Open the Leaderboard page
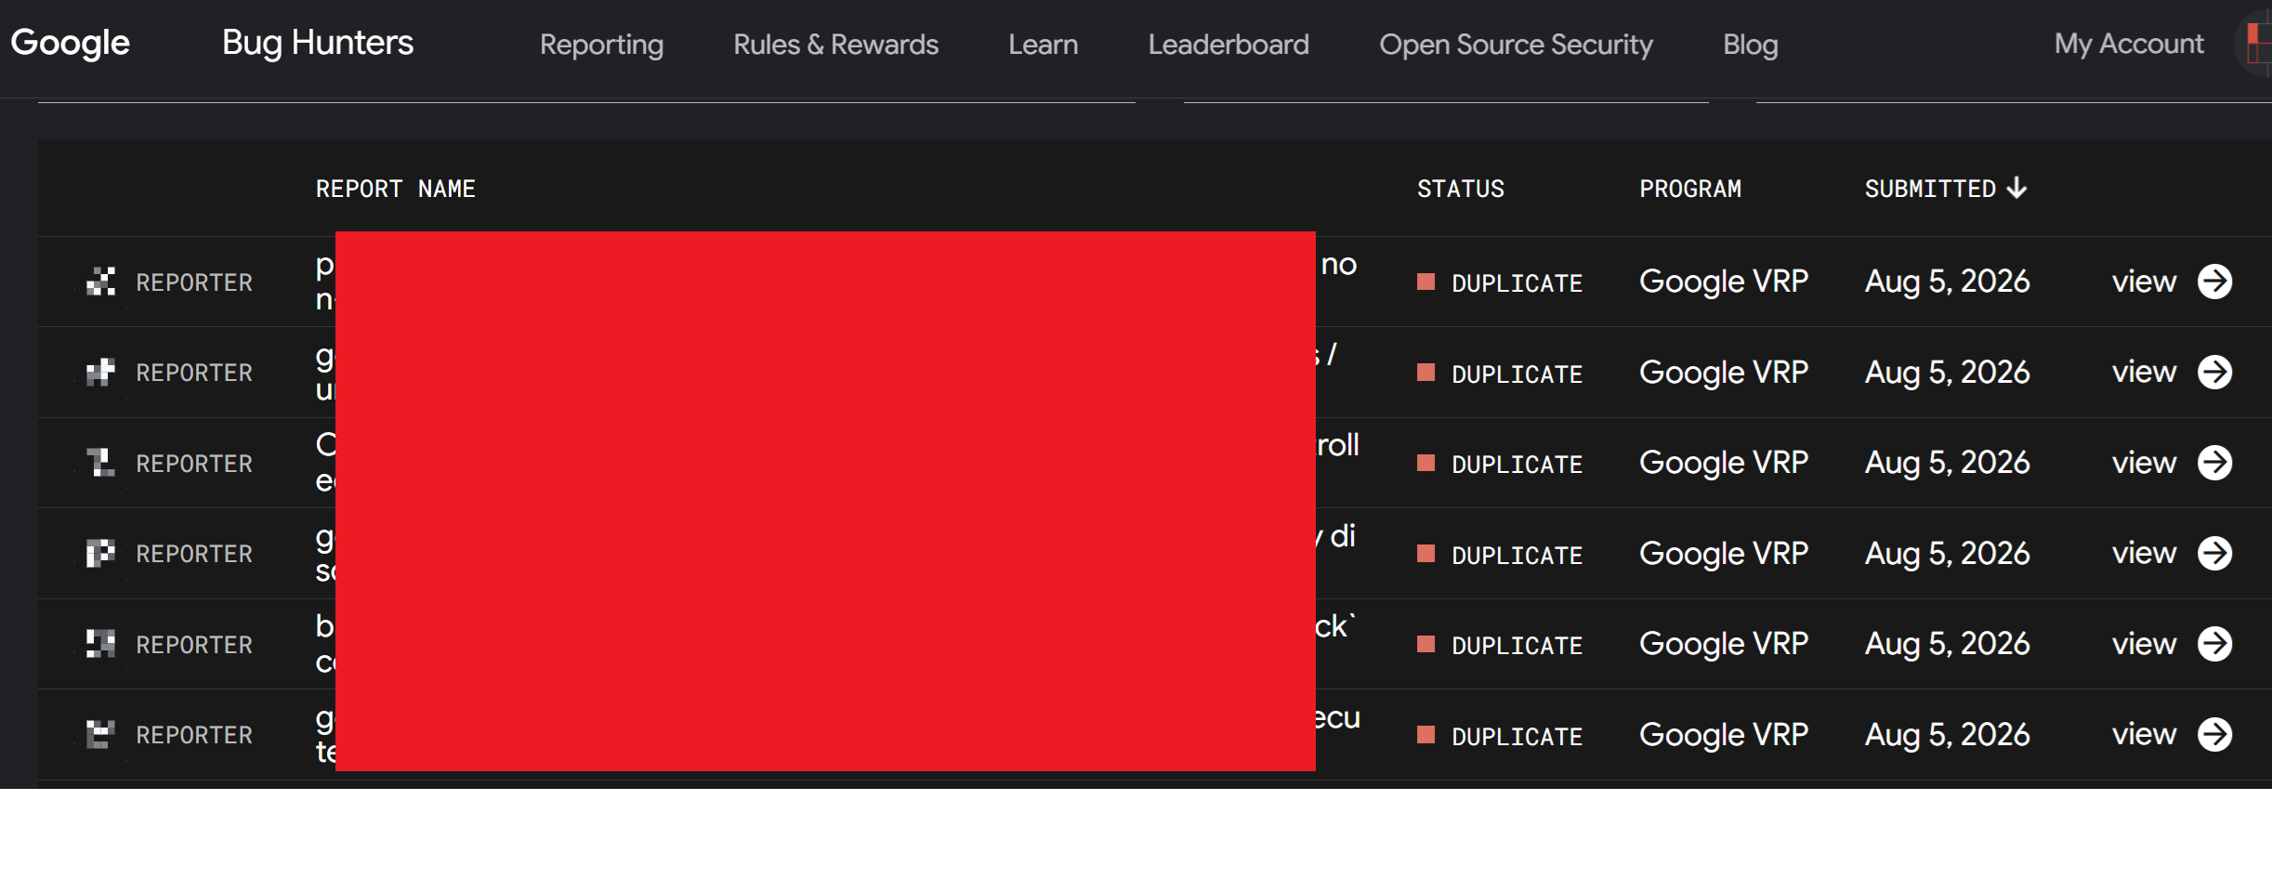Screen dimensions: 2272x892 tap(1228, 45)
